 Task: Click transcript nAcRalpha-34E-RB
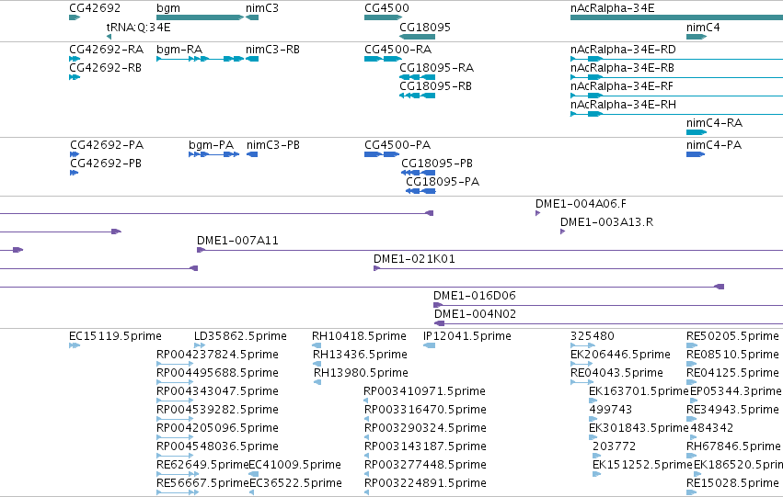(622, 68)
